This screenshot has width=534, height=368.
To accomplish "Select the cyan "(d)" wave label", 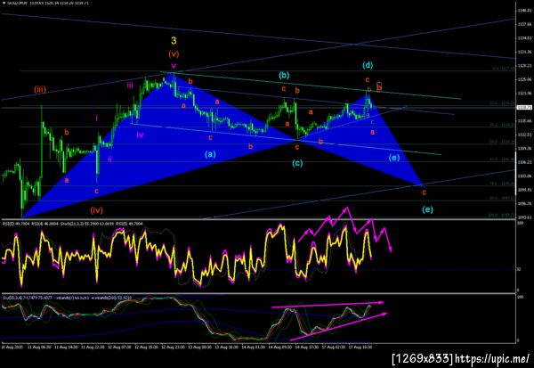I will 368,65.
